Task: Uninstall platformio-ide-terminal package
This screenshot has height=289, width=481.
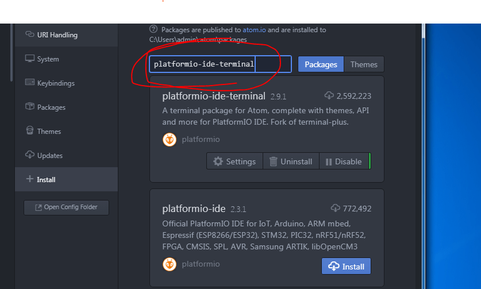Action: [x=291, y=161]
